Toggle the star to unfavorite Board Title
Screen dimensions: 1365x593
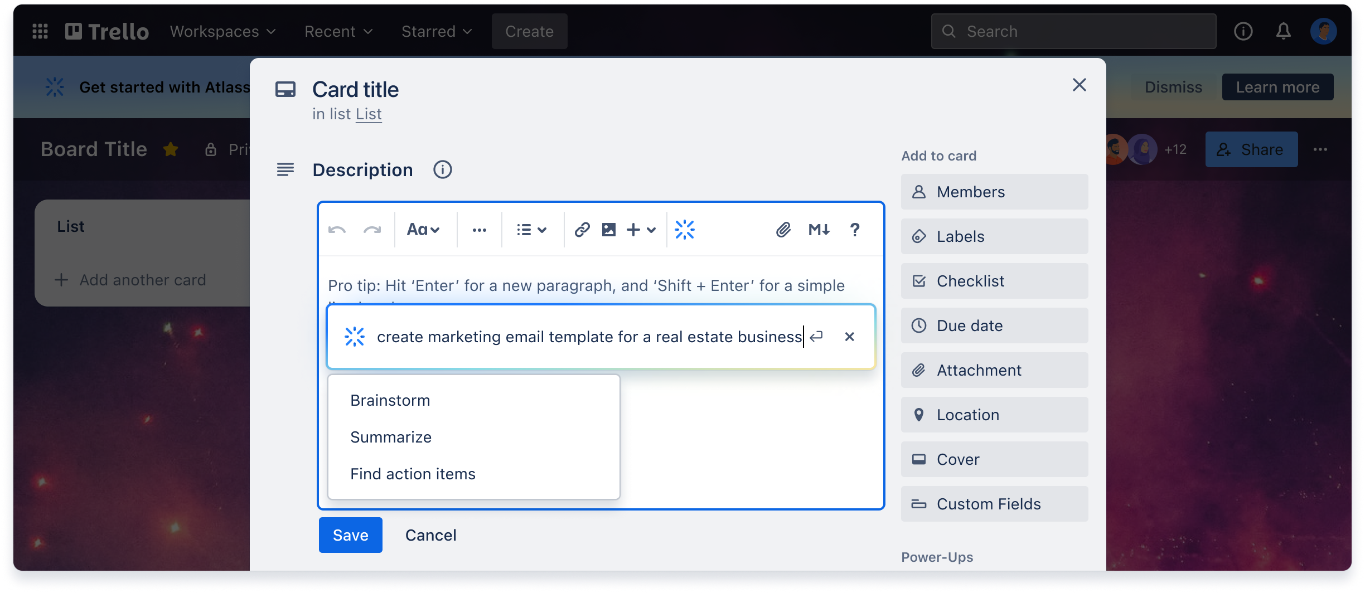click(171, 149)
